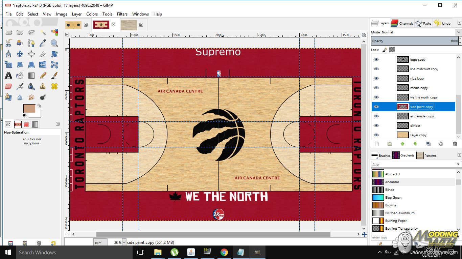Activate the Text tool
462x259 pixels.
point(8,75)
